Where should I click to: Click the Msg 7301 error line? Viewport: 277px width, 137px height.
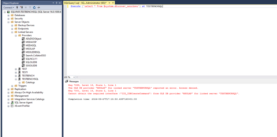[92, 91]
